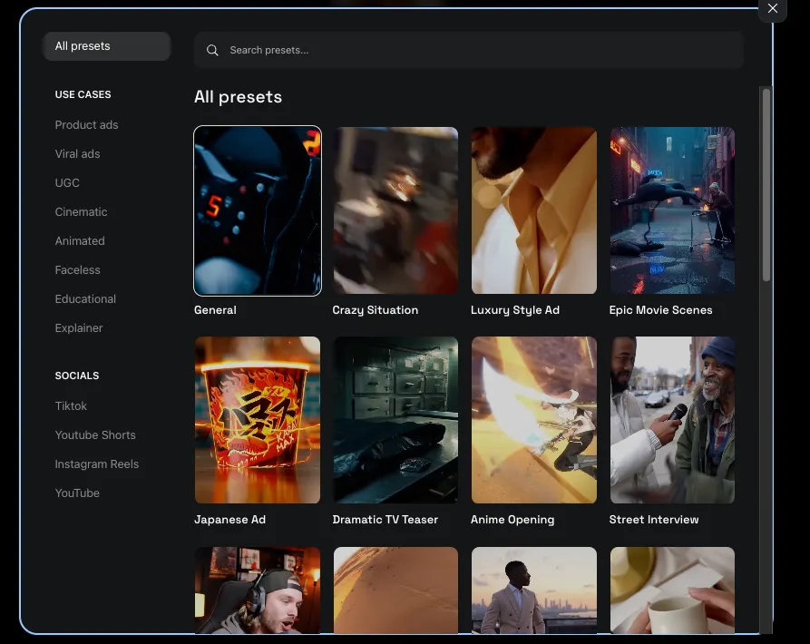810x644 pixels.
Task: Click the vertical scrollbar of preset list
Action: pyautogui.click(x=766, y=184)
